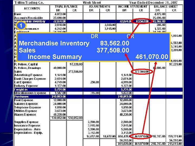Click 'Year Ended December 31, 2007' text

pos(153,3)
